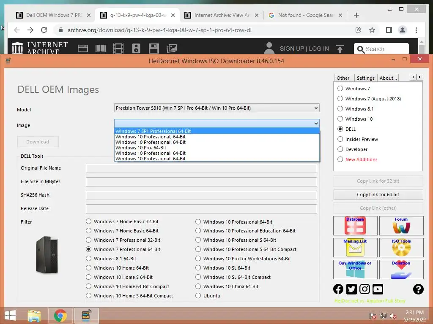Switch to Internet Archive: View Archive tab
This screenshot has height=324, width=433.
point(222,15)
